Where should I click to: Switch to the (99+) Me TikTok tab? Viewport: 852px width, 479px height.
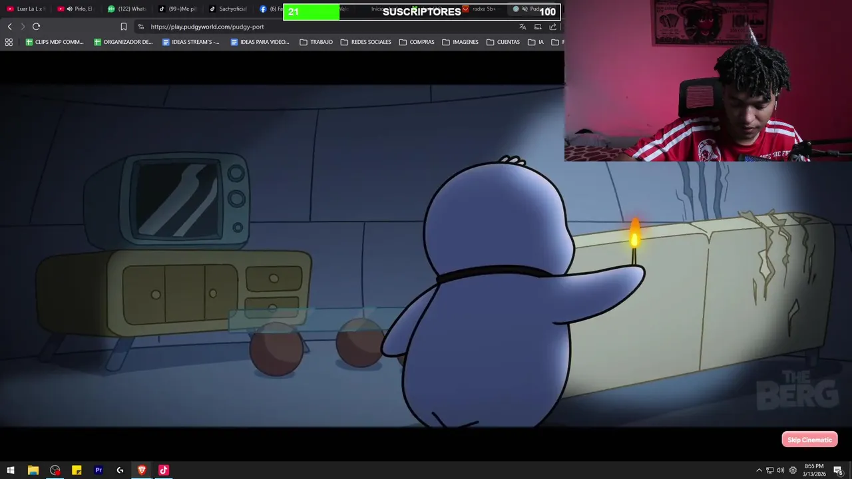(177, 9)
